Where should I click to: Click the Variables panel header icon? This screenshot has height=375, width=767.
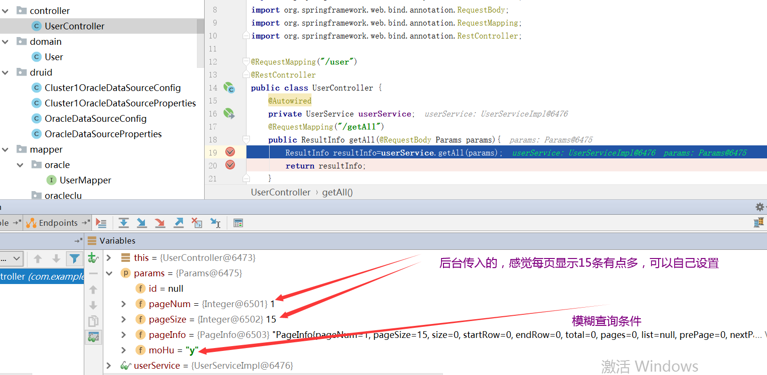click(92, 241)
